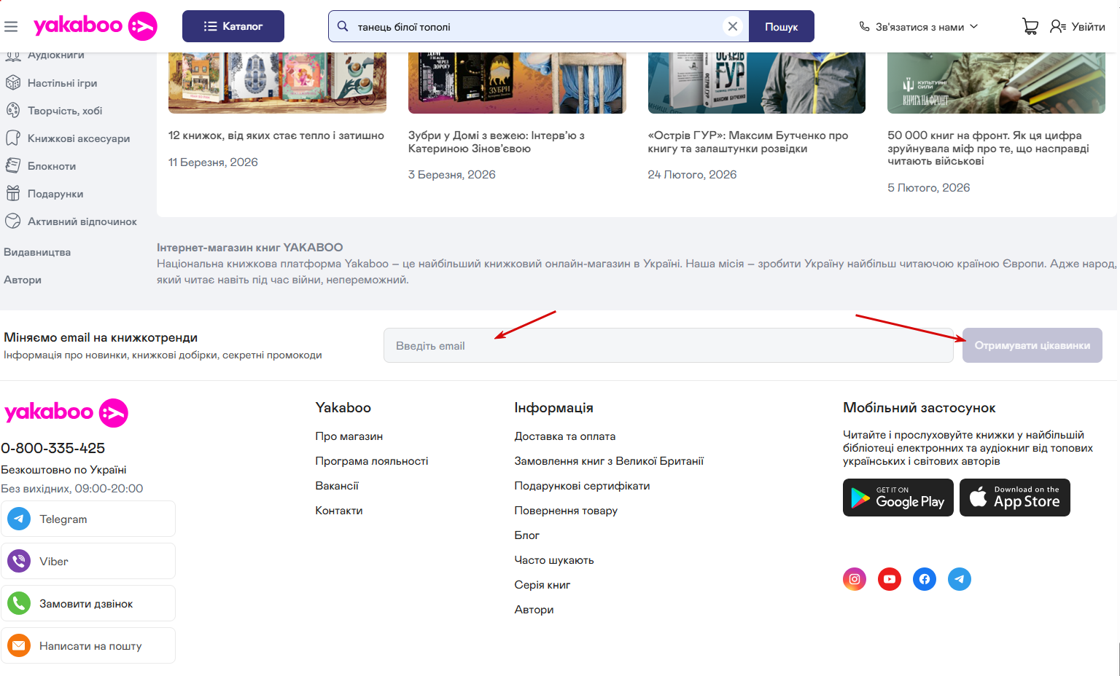Image resolution: width=1120 pixels, height=676 pixels.
Task: Open the hamburger menu icon
Action: 11,26
